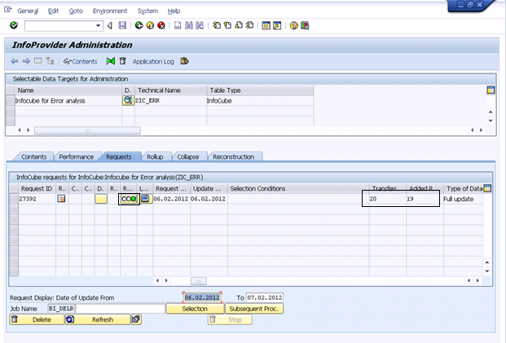The height and width of the screenshot is (343, 506).
Task: Click the window menu icon left of General
Action: coord(8,10)
